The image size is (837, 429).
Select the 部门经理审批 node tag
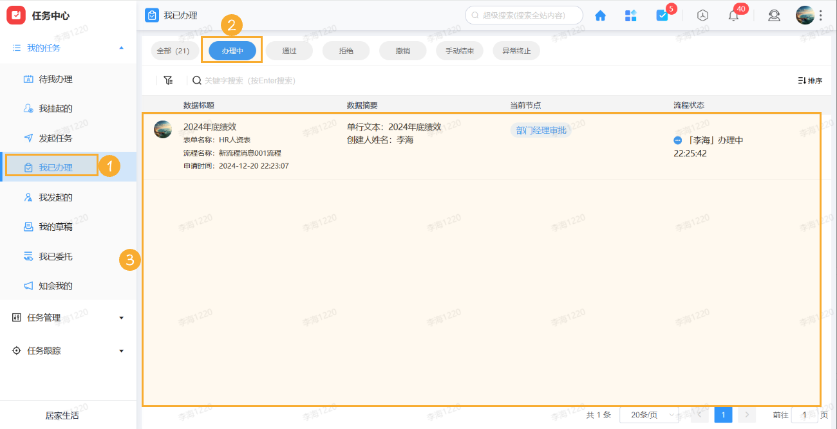click(x=541, y=129)
